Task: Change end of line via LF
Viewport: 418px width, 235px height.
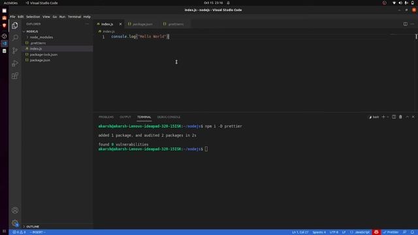Action: coord(344,232)
